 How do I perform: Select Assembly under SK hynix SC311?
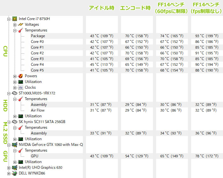click(39, 133)
